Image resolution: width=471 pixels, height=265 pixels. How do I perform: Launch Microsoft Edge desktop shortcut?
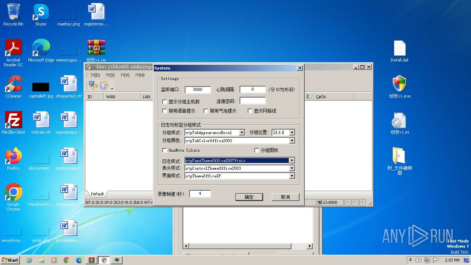[x=41, y=51]
